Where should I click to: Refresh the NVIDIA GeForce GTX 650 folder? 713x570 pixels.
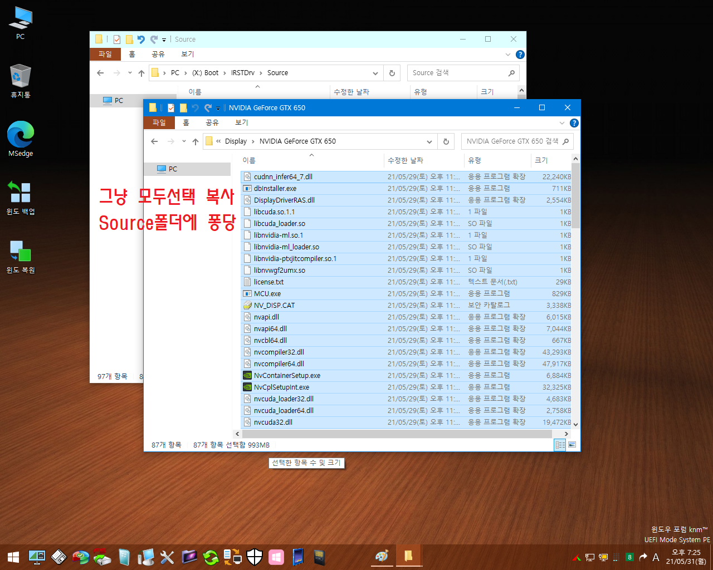(446, 141)
